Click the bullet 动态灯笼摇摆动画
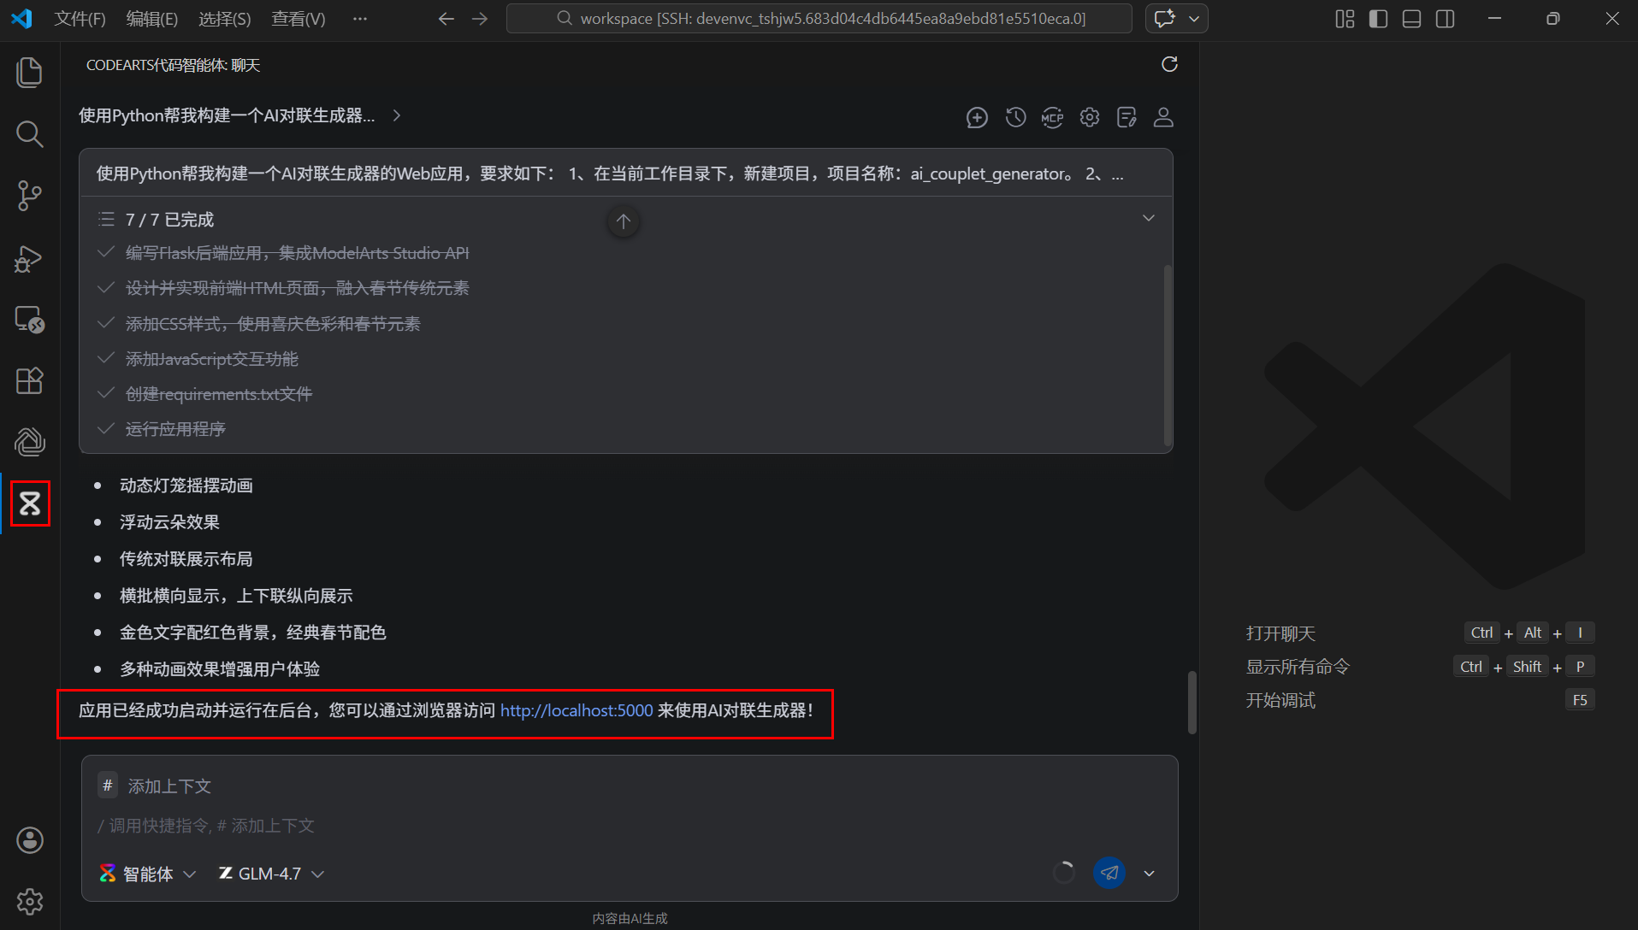The image size is (1638, 930). click(x=186, y=486)
